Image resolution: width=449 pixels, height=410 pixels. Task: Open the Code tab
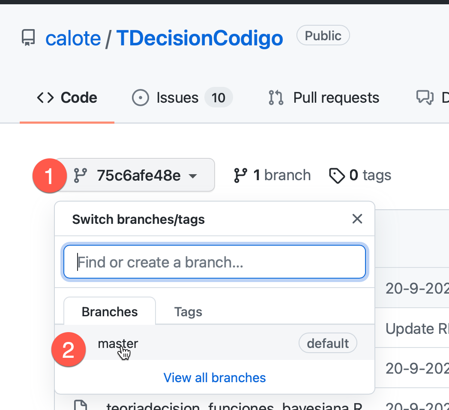pyautogui.click(x=67, y=98)
